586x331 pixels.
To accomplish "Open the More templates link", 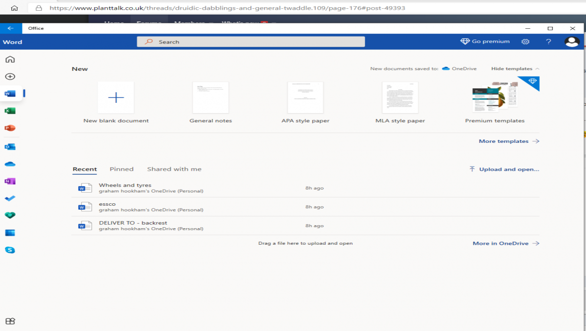I will [x=509, y=141].
